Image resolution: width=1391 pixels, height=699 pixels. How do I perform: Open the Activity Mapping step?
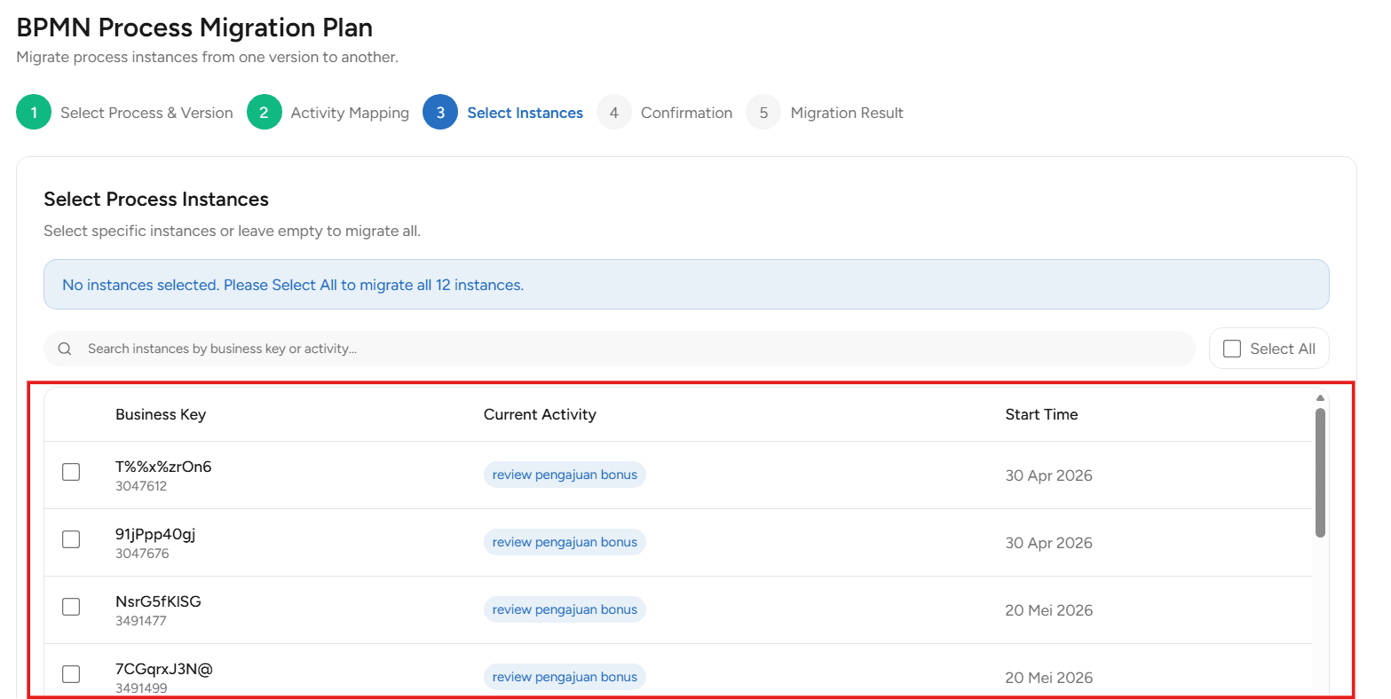pyautogui.click(x=350, y=113)
